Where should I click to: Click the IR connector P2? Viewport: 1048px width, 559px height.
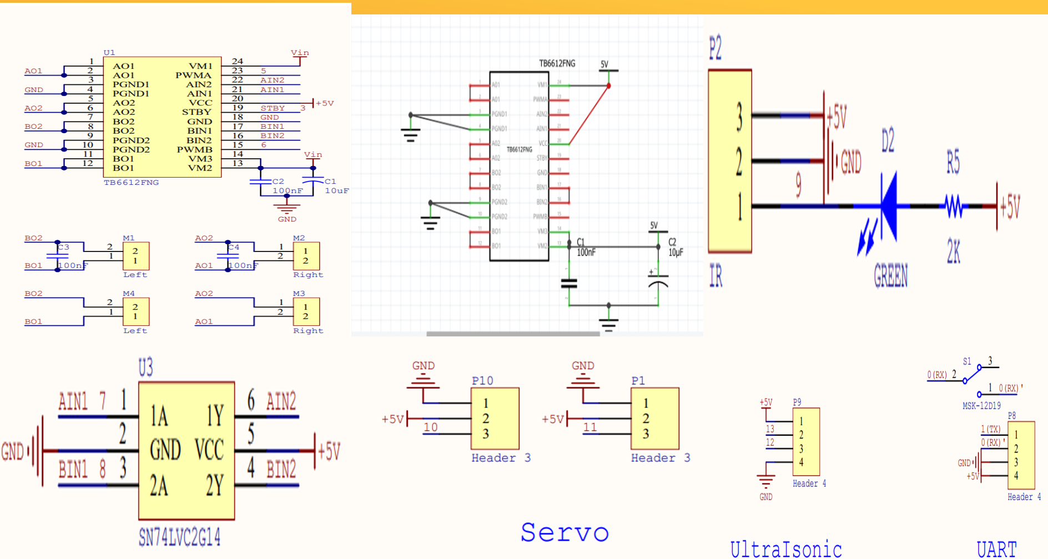(729, 161)
